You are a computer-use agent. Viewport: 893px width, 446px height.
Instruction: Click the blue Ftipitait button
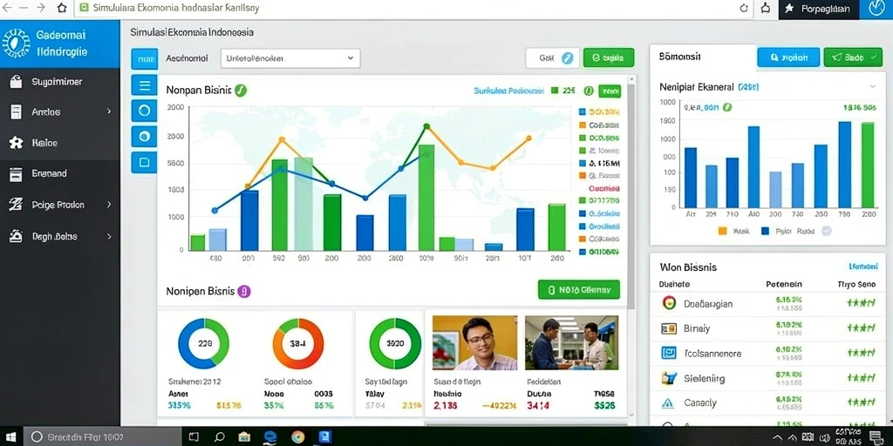[x=788, y=57]
